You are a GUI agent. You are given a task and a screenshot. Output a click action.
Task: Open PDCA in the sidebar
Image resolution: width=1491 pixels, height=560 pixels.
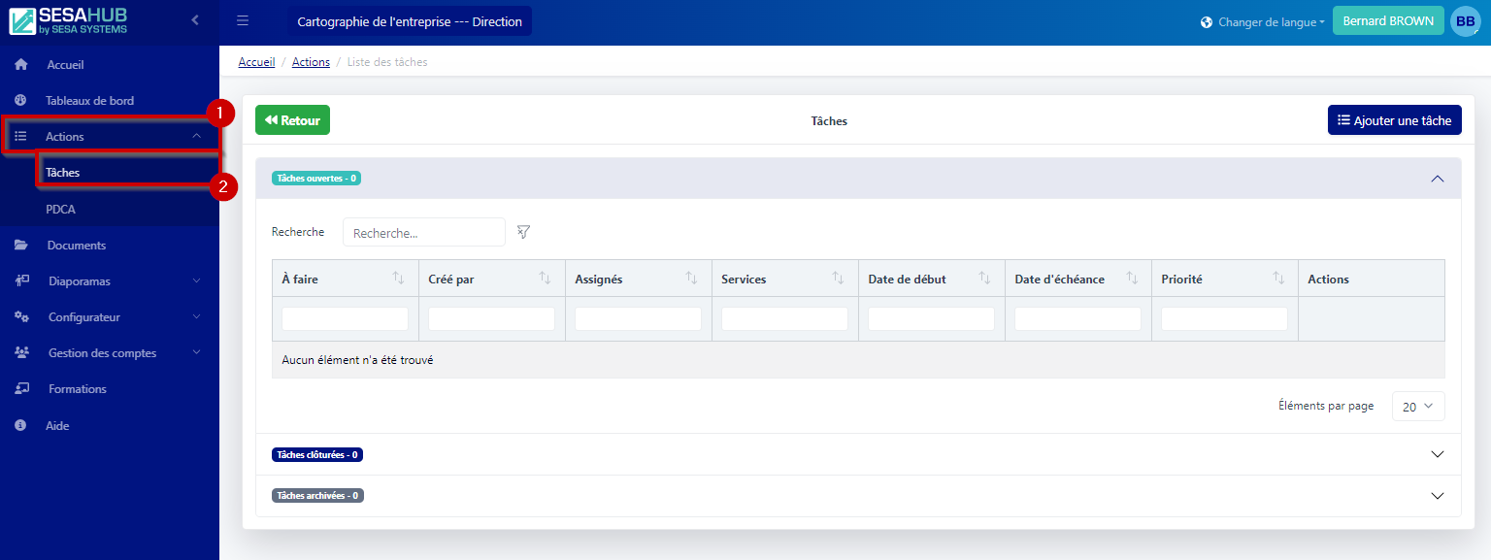[60, 209]
